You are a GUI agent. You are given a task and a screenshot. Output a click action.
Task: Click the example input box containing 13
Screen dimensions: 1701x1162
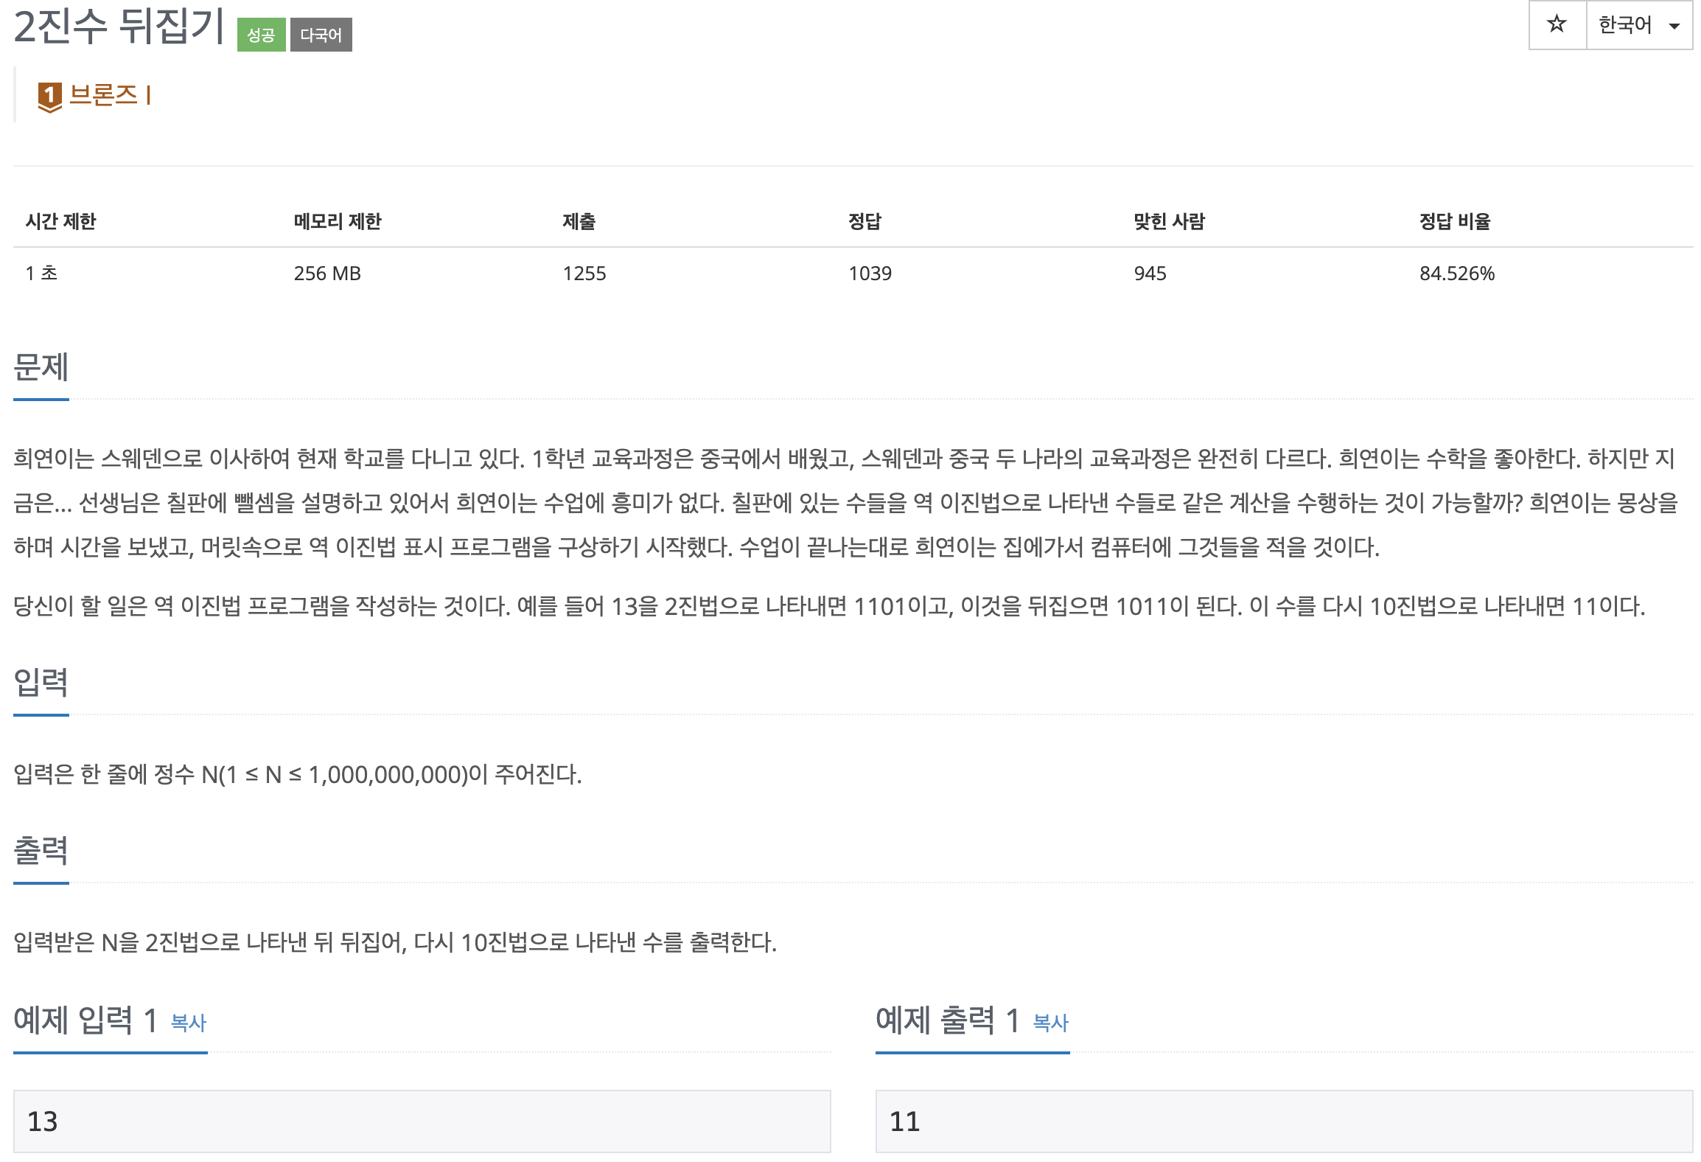click(422, 1121)
